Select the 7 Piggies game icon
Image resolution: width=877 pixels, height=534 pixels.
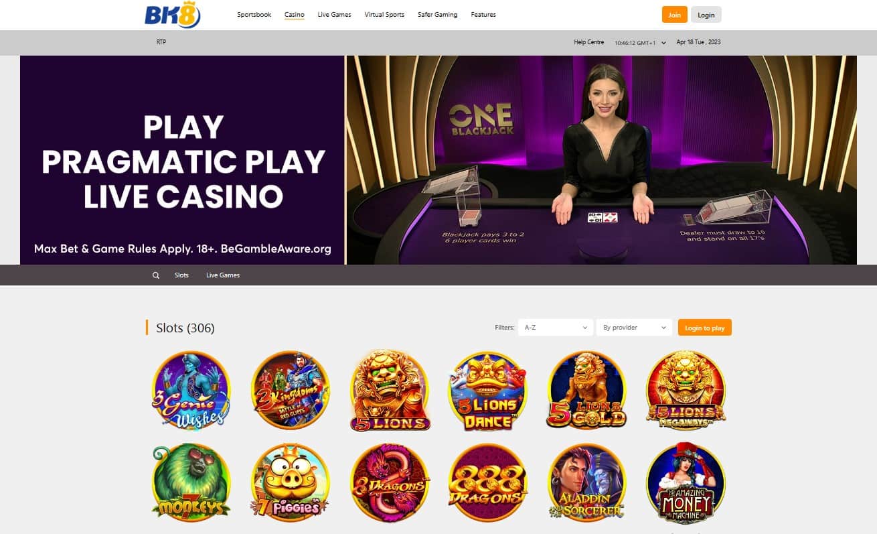click(x=291, y=482)
